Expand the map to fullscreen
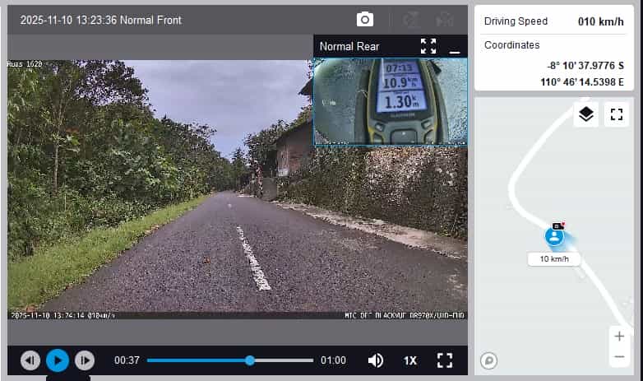The height and width of the screenshot is (381, 643). click(x=616, y=114)
